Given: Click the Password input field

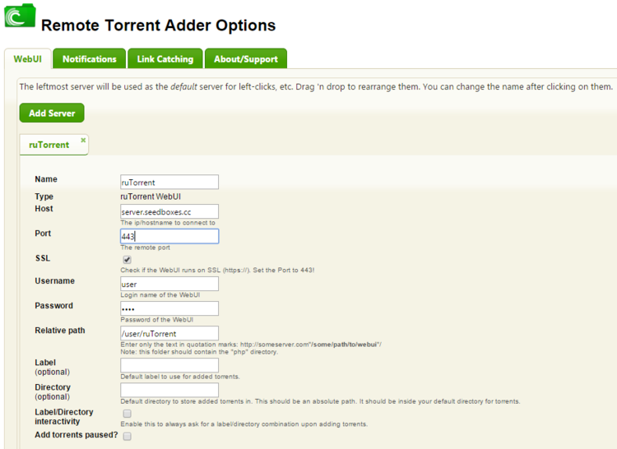Looking at the screenshot, I should click(x=169, y=308).
